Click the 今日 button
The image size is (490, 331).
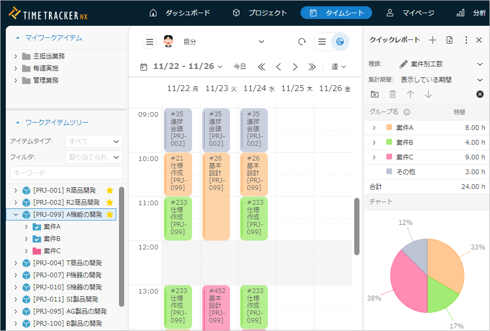239,67
